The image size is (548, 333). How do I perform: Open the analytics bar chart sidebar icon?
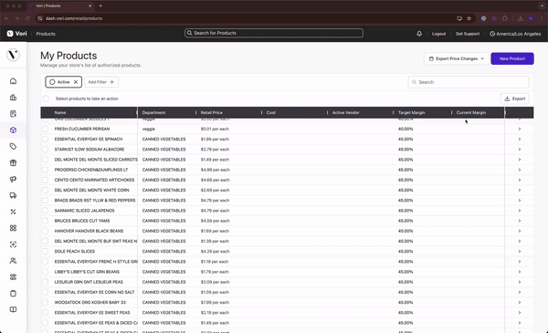pos(13,98)
